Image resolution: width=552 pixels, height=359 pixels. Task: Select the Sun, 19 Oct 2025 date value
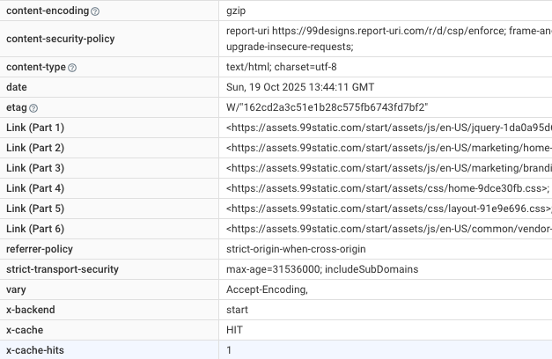click(300, 87)
